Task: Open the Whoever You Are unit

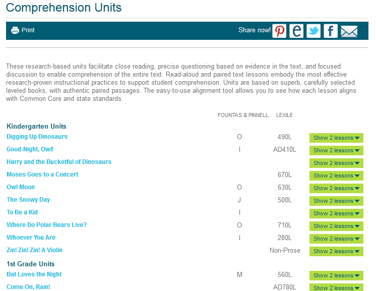Action: [31, 238]
